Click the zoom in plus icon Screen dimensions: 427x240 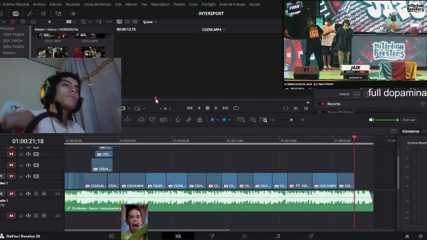coord(303,120)
